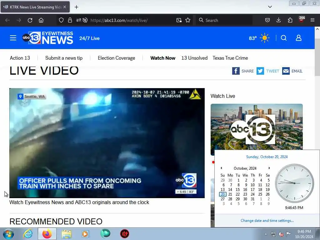
Task: Select Watch Now in navigation
Action: [x=163, y=58]
